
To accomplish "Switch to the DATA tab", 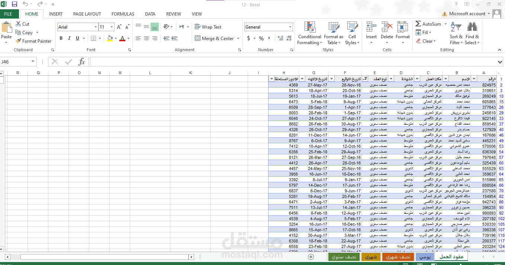I will 150,14.
